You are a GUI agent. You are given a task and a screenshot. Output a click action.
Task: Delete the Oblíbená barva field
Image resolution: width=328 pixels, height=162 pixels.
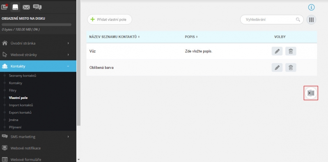click(291, 68)
